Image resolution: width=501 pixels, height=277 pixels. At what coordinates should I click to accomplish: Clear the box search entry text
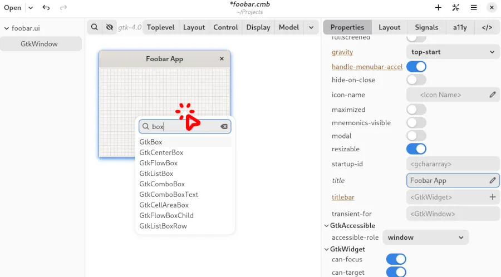pyautogui.click(x=224, y=127)
